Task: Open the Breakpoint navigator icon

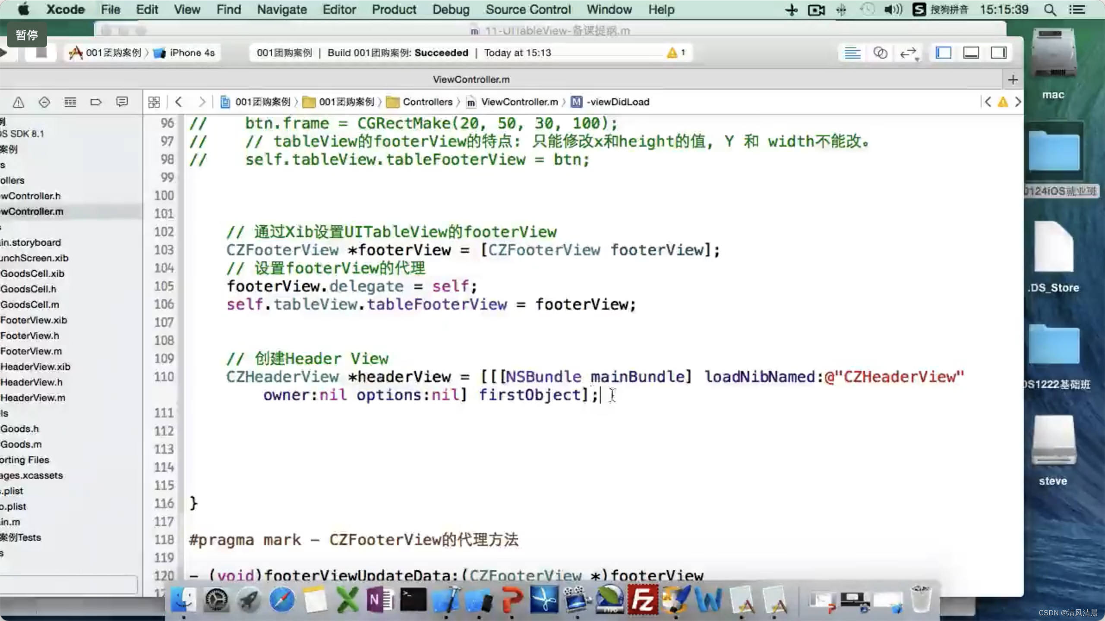Action: [96, 102]
